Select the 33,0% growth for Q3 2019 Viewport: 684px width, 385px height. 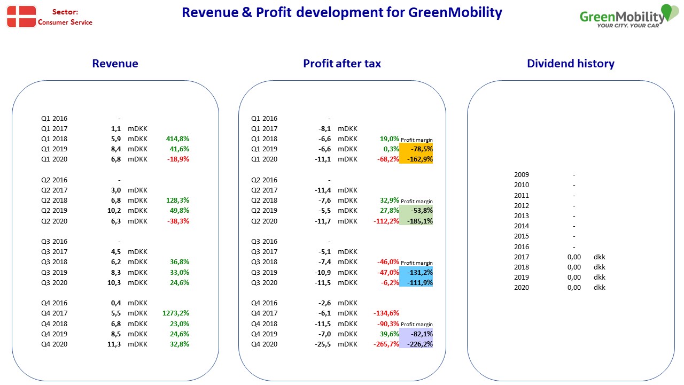180,273
